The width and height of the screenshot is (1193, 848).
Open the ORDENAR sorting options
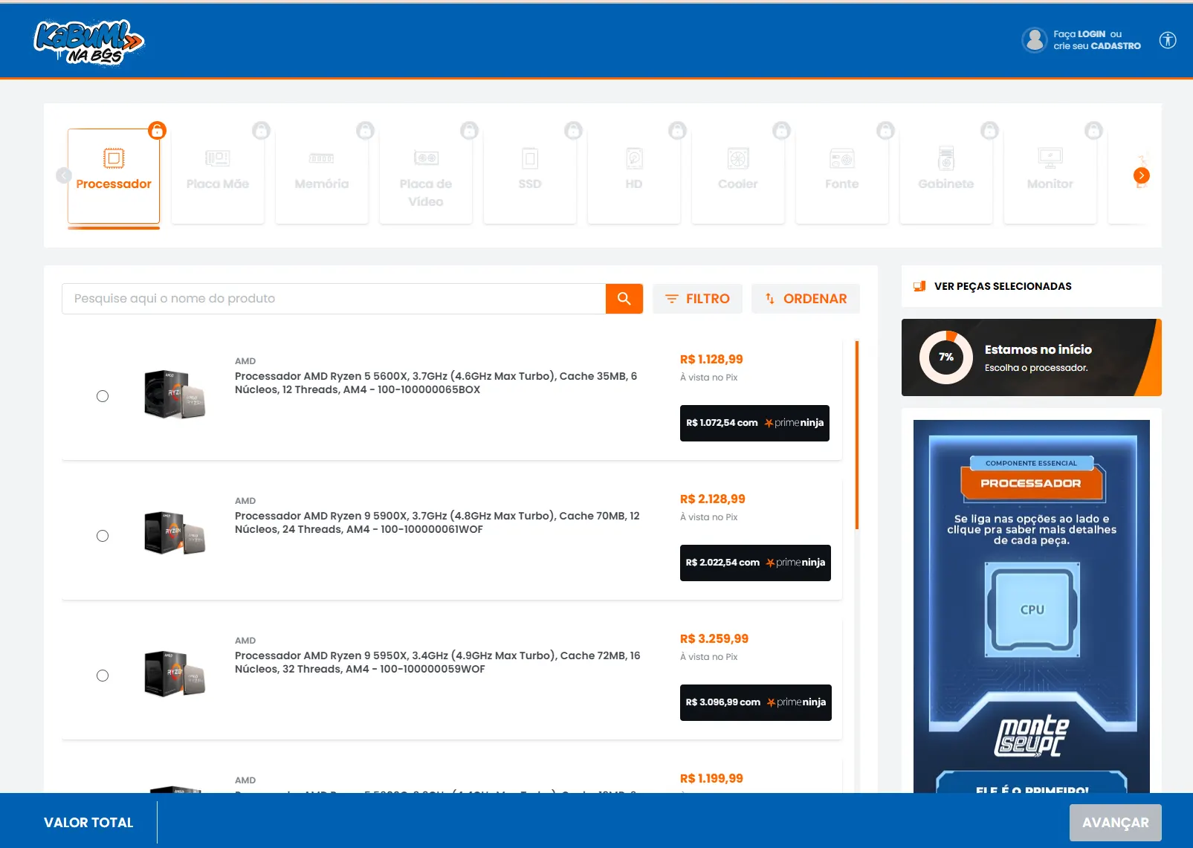806,298
